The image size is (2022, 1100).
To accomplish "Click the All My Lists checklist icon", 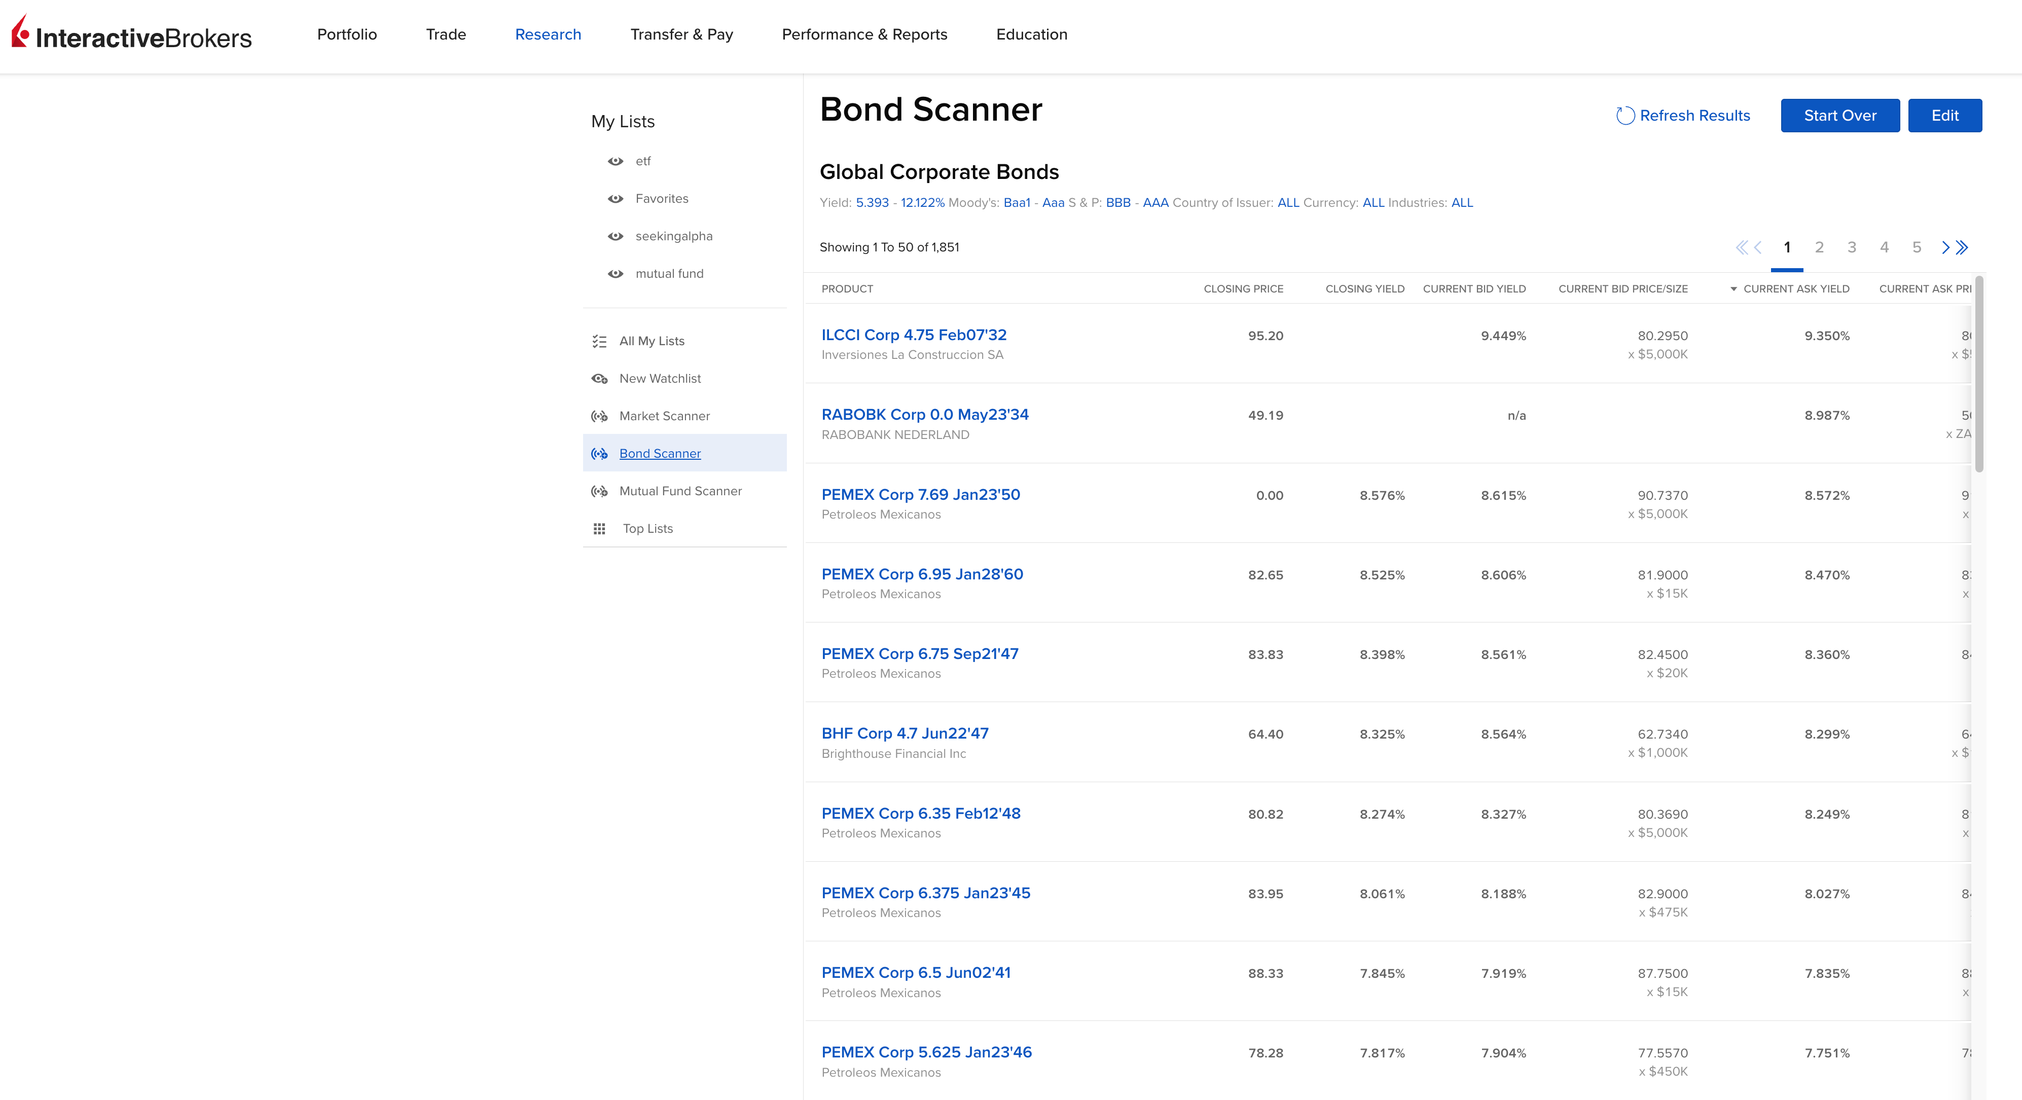I will [x=600, y=341].
